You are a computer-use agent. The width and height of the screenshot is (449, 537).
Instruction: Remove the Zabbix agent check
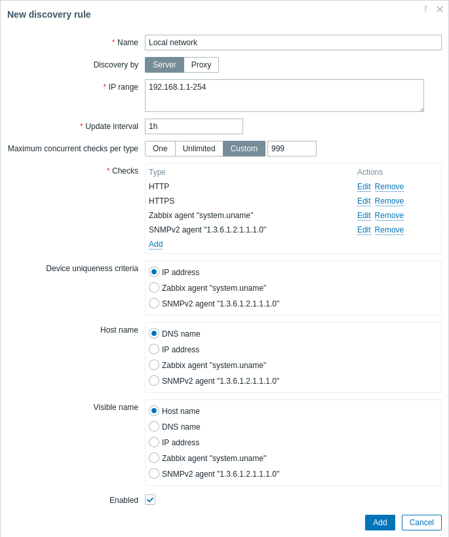pos(389,215)
